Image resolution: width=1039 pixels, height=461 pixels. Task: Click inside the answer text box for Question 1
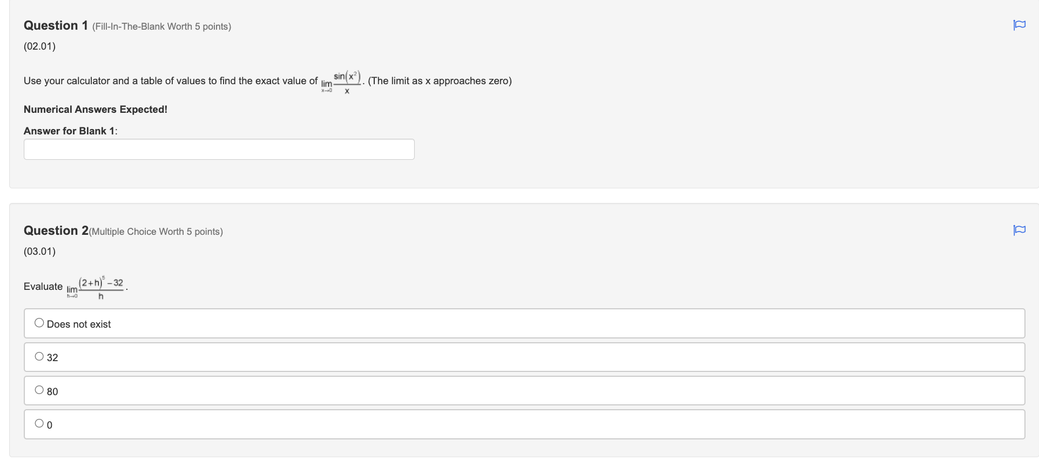pos(218,149)
